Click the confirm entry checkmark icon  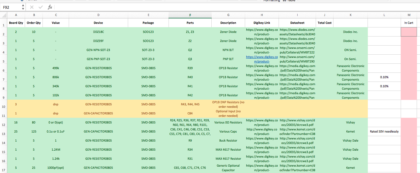point(41,7)
